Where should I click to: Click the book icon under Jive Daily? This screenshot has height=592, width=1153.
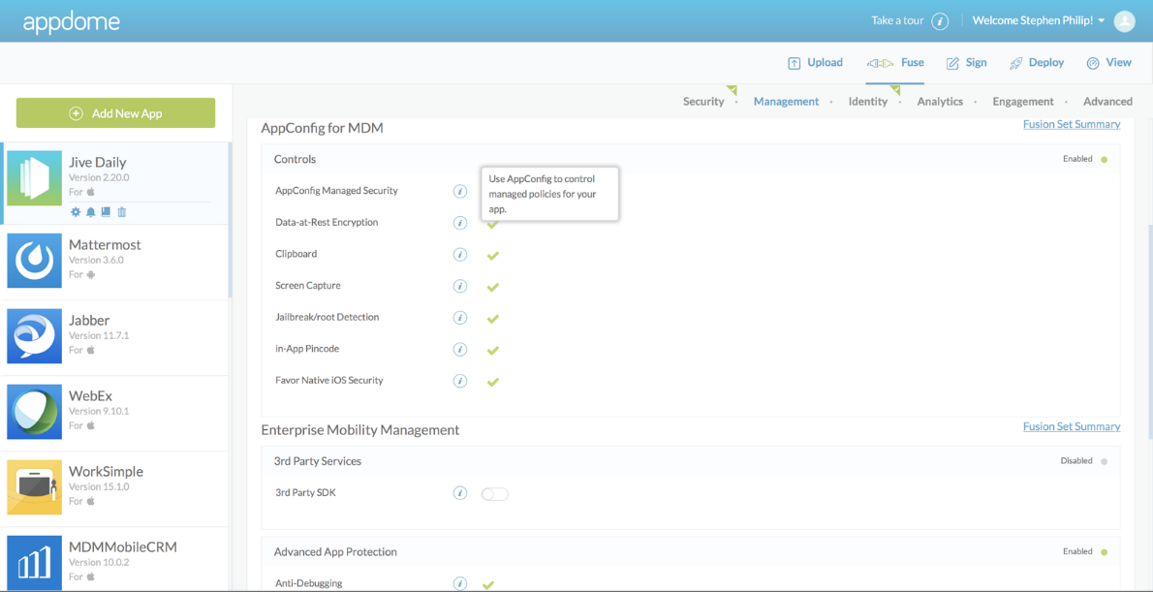point(106,212)
